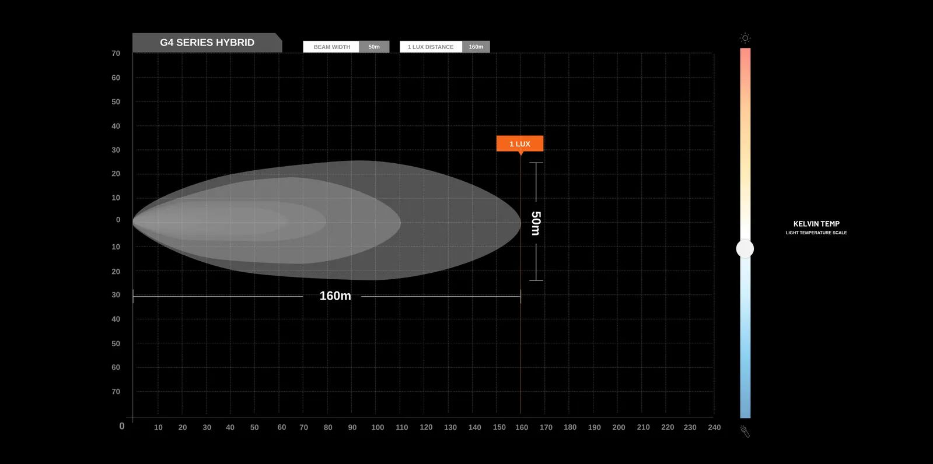Click the flashlight icon below the temperature bar
This screenshot has width=933, height=464.
click(745, 431)
